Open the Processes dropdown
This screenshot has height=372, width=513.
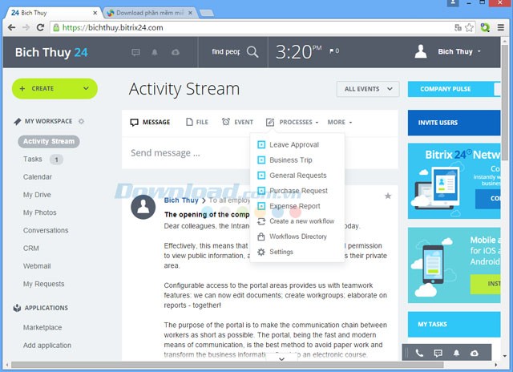(292, 122)
